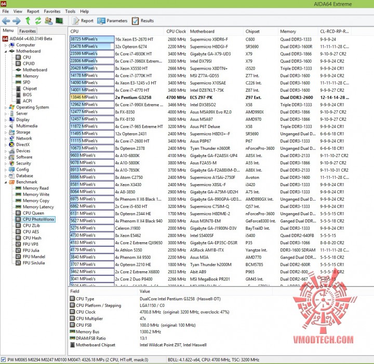This screenshot has height=364, width=374.
Task: Click the Database tree icon
Action: 11,176
